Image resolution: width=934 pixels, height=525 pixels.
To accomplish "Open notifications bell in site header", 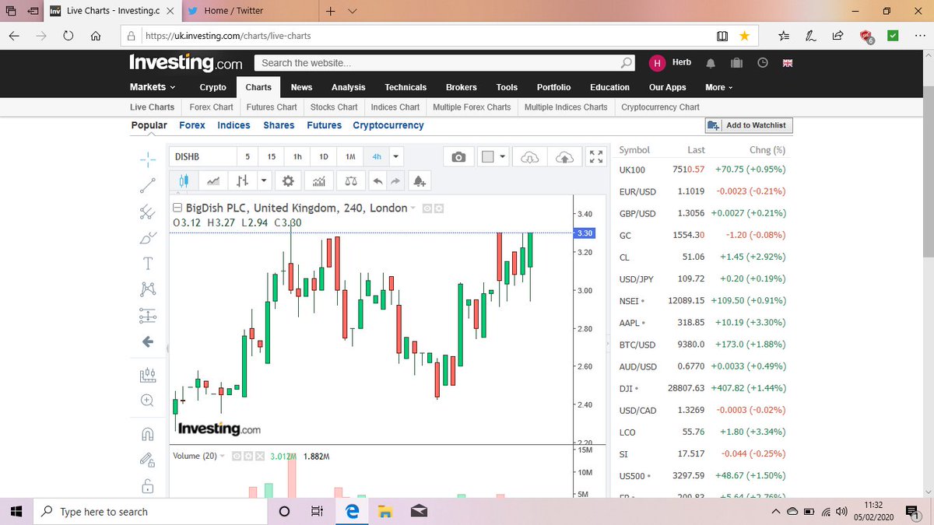I will pyautogui.click(x=711, y=63).
